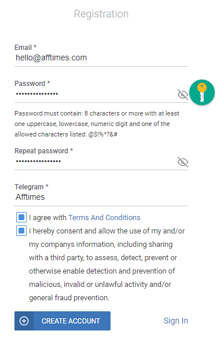Submit the form with CREATE ACCOUNT text
Image resolution: width=224 pixels, height=345 pixels.
click(x=63, y=321)
